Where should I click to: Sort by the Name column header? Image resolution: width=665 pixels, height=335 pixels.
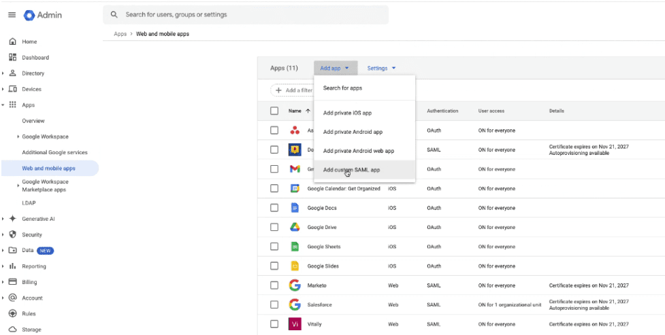click(299, 111)
